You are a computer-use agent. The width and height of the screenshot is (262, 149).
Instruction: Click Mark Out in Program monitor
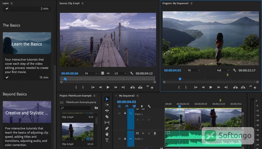point(186,87)
